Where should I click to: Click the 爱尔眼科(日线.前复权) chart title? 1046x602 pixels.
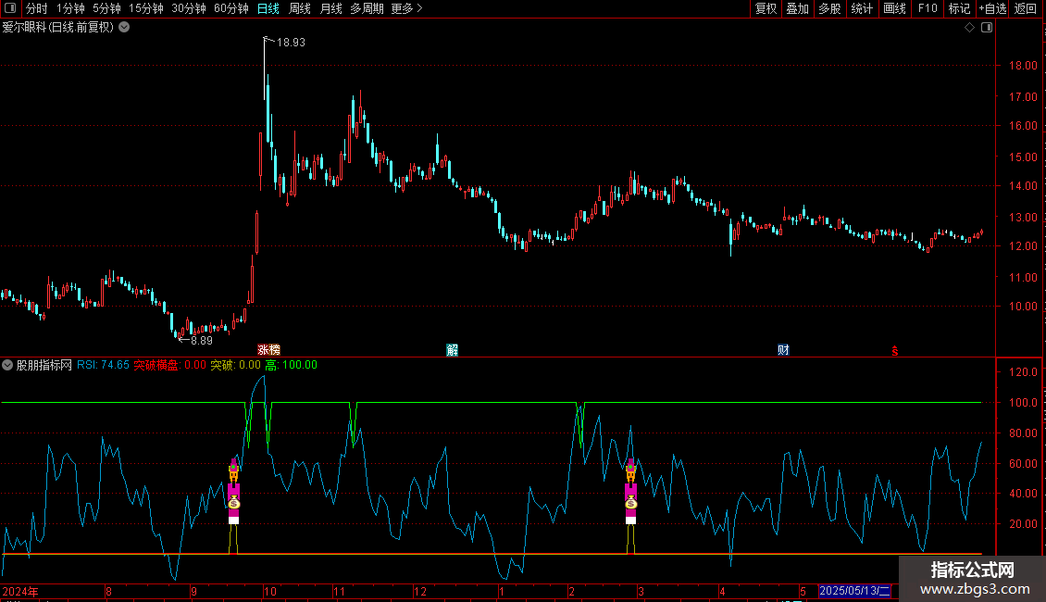[x=58, y=28]
